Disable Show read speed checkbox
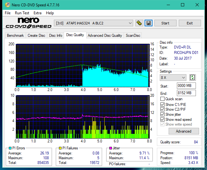This screenshot has height=170, width=207. click(x=162, y=119)
